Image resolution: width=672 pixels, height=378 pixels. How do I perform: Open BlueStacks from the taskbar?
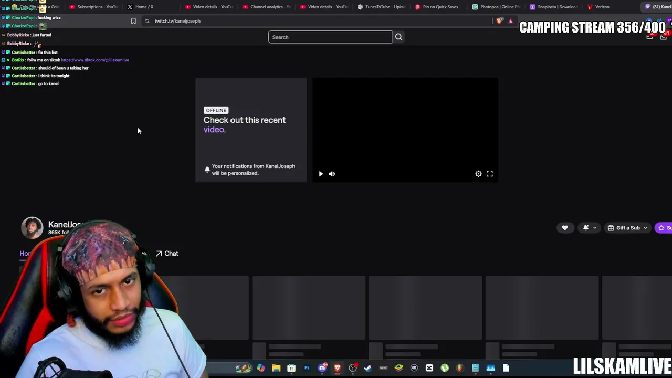[399, 368]
